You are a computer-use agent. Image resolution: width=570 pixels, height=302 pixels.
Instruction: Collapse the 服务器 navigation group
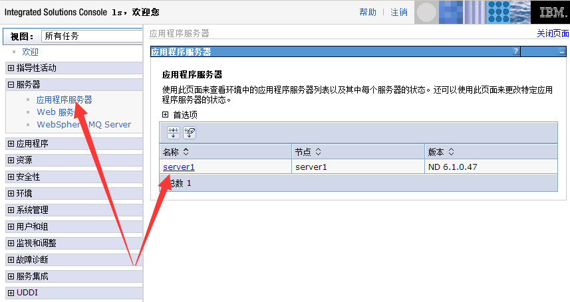point(11,84)
